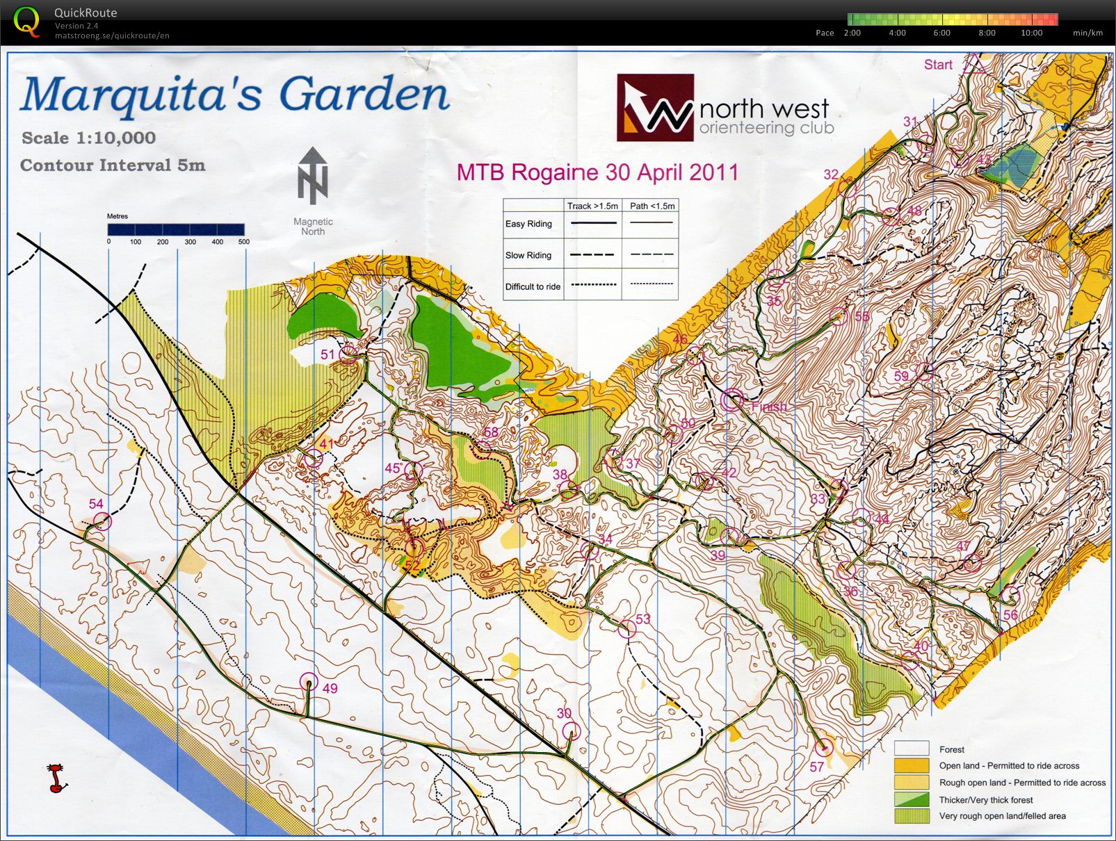1116x841 pixels.
Task: Click the Scale 1:10,000 text
Action: 88,138
